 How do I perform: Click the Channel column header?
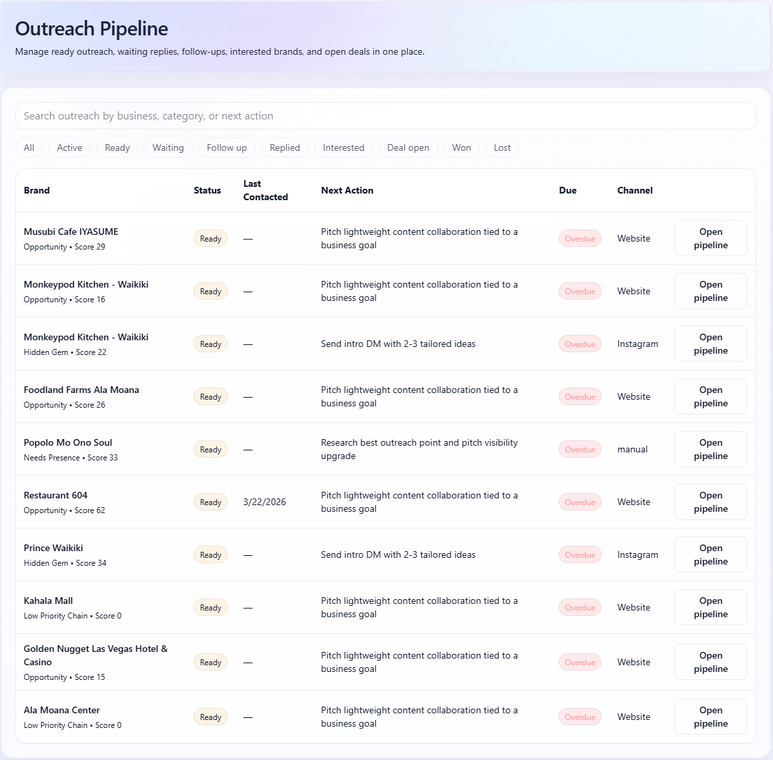pos(635,190)
